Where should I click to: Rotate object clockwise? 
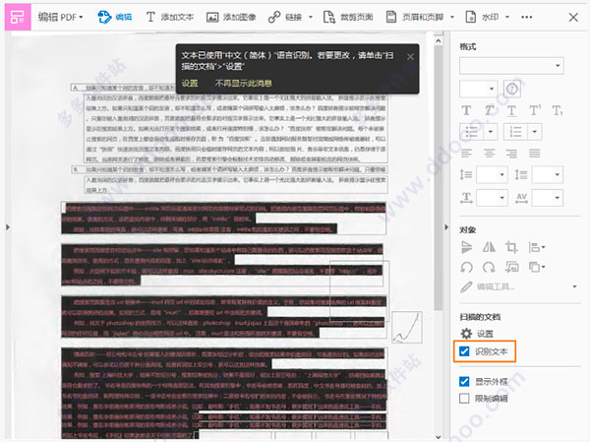coord(489,267)
